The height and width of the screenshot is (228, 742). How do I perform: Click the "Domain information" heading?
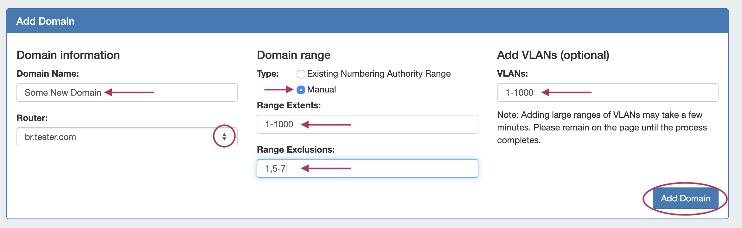(68, 55)
